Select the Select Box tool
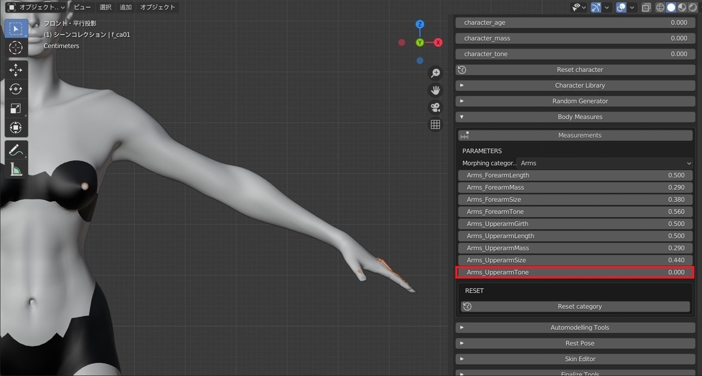 (x=16, y=29)
